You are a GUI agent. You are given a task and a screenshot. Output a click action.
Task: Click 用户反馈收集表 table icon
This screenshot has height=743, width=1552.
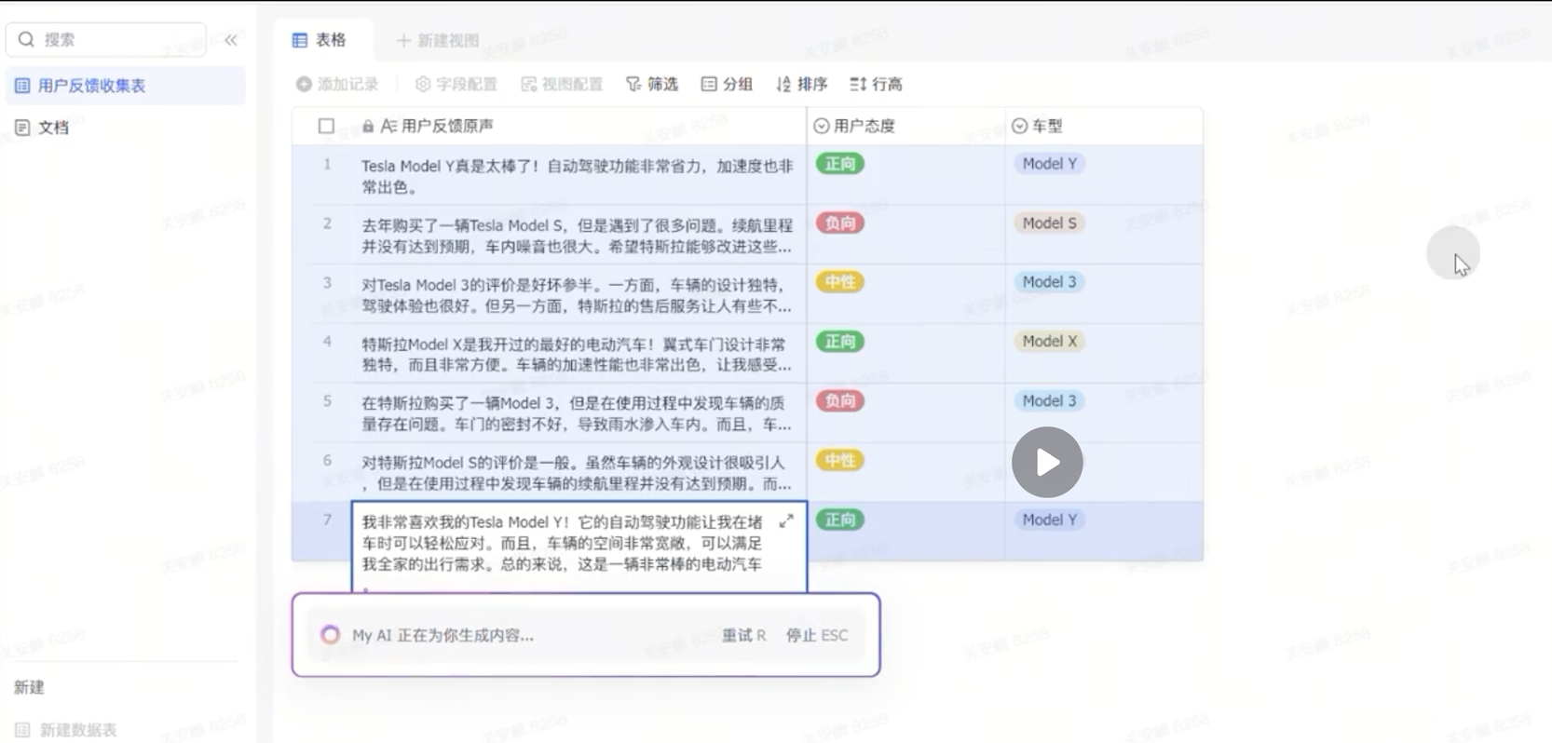tap(22, 86)
